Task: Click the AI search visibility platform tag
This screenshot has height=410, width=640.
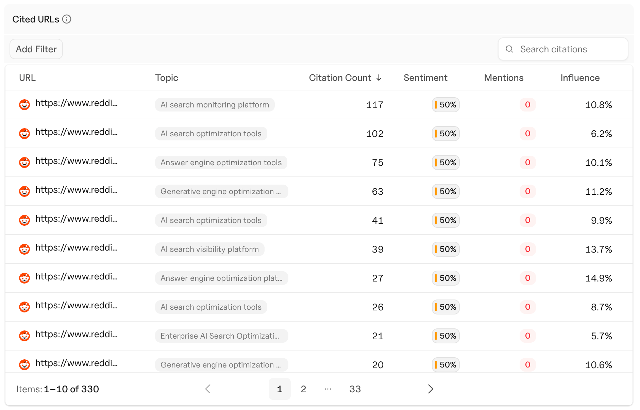Action: [x=209, y=249]
